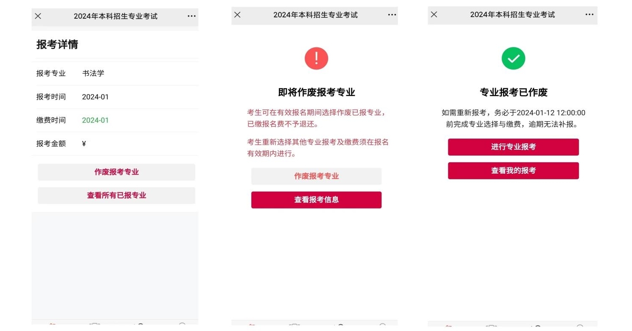Select the 报考专业 书法学 row
The height and width of the screenshot is (331, 632).
click(115, 73)
